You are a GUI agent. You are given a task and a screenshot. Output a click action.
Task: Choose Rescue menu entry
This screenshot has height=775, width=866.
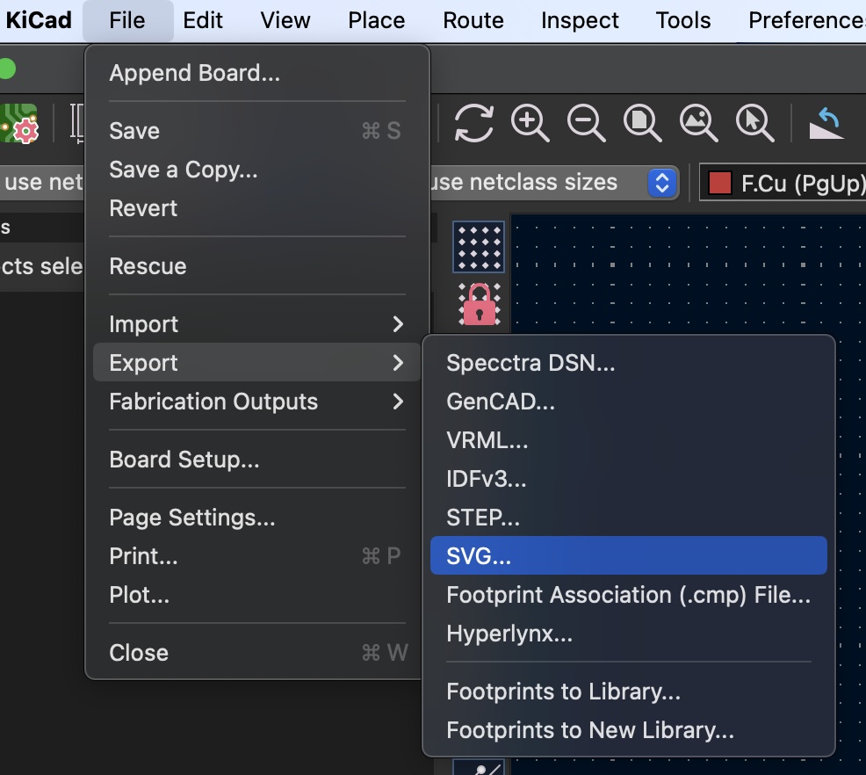[256, 266]
